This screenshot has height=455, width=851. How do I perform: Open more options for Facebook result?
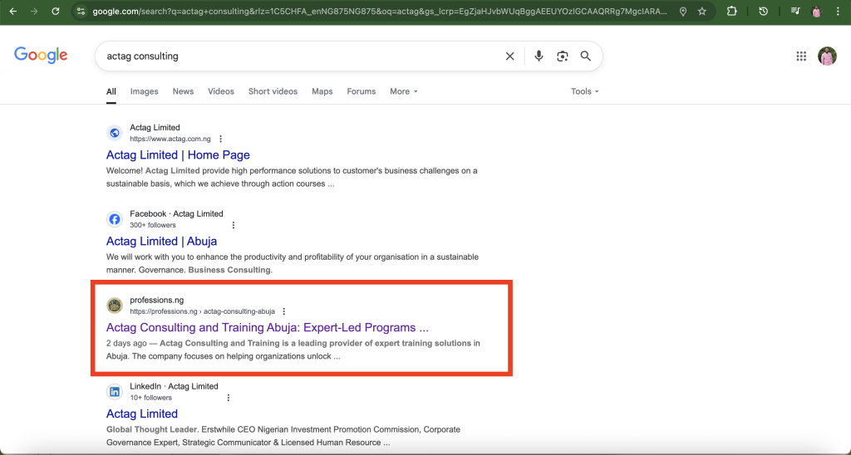click(234, 225)
